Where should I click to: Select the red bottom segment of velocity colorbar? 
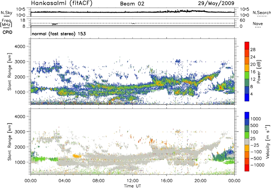(x=247, y=168)
